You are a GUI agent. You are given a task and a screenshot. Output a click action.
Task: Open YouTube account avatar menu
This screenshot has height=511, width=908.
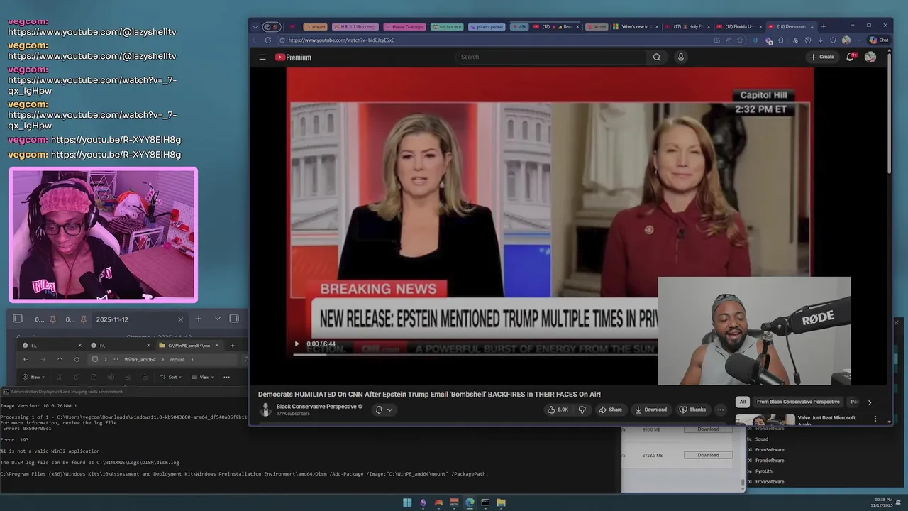pos(870,57)
